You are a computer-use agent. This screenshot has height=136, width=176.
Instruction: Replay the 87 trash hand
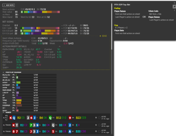point(99,131)
